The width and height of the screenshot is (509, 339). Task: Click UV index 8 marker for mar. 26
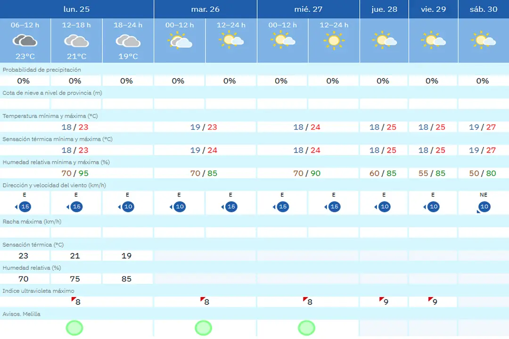pos(205,301)
